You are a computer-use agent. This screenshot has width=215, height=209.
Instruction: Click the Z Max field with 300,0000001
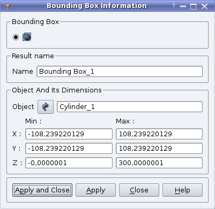[x=159, y=162]
